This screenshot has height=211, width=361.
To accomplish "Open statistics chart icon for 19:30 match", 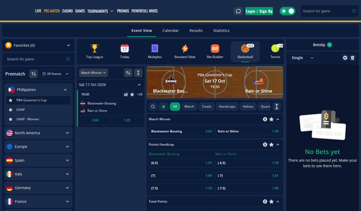I will click(126, 94).
